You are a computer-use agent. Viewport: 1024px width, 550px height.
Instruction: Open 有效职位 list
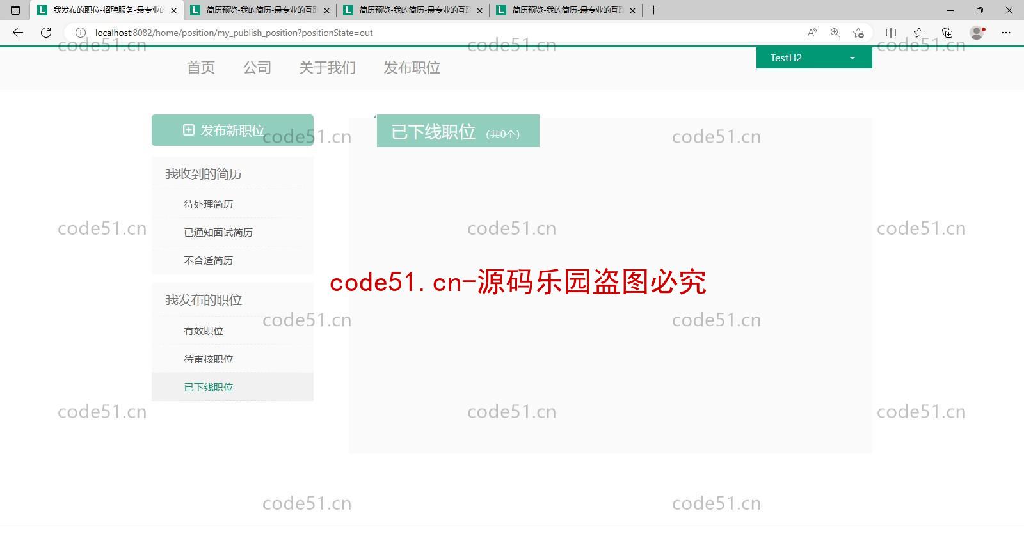(204, 331)
